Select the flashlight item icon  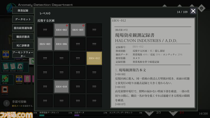pyautogui.click(x=5, y=79)
